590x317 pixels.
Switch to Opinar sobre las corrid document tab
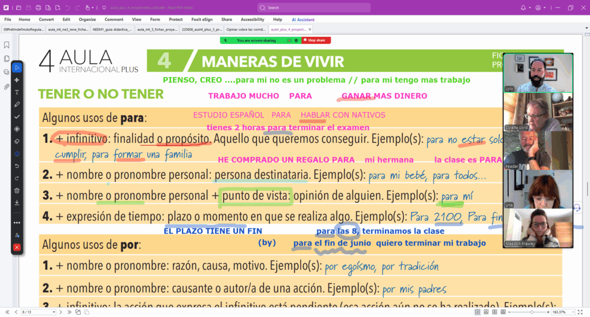[245, 29]
